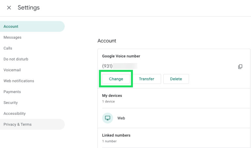Image resolution: width=251 pixels, height=148 pixels.
Task: Open the Account settings section
Action: (x=32, y=26)
